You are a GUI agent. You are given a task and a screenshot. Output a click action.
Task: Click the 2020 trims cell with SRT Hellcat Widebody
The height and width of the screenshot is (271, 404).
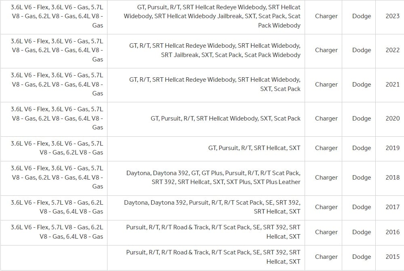tap(225, 119)
